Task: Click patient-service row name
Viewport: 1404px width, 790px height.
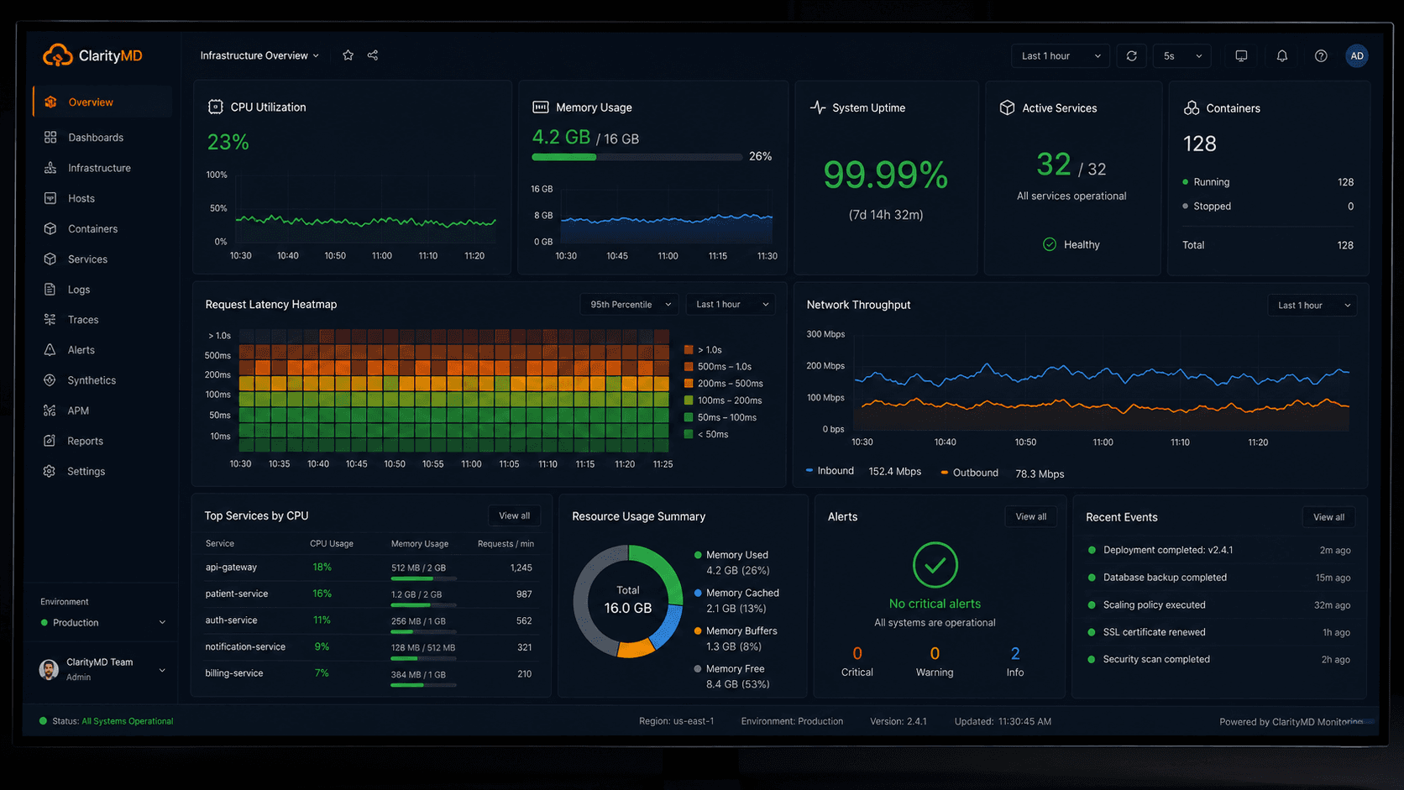Action: click(237, 594)
